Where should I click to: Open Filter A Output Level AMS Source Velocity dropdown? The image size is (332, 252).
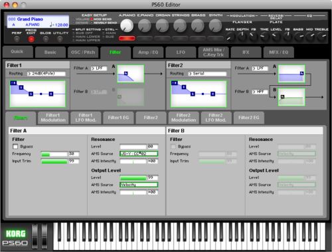pyautogui.click(x=139, y=185)
